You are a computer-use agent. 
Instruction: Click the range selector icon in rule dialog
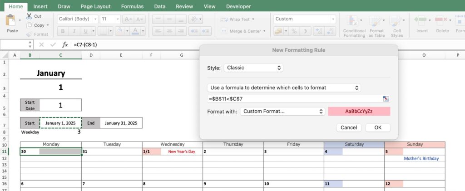(386, 99)
